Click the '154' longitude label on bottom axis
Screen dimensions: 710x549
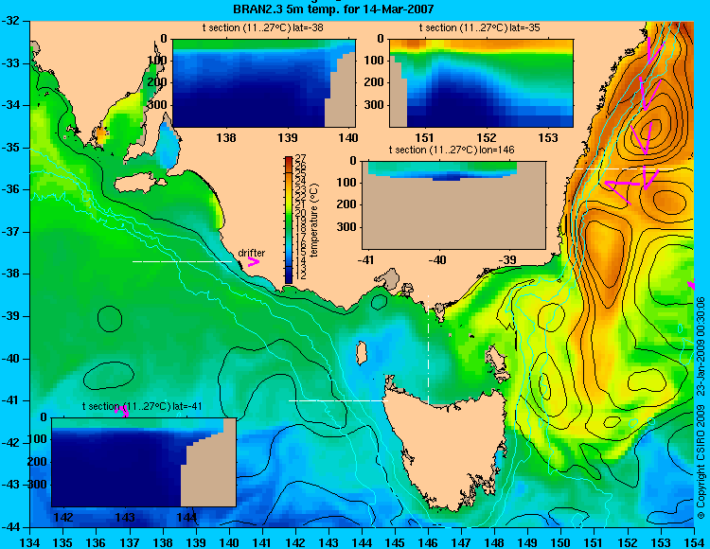coord(694,542)
